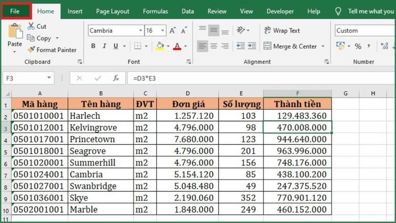Image resolution: width=396 pixels, height=223 pixels.
Task: Click the Paste clipboard icon
Action: coord(15,31)
